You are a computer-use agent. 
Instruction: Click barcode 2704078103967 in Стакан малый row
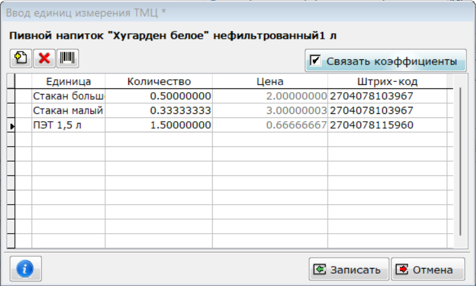[x=388, y=111]
